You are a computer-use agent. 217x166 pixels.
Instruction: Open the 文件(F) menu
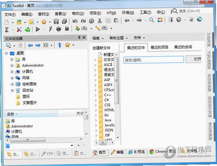pos(10,14)
